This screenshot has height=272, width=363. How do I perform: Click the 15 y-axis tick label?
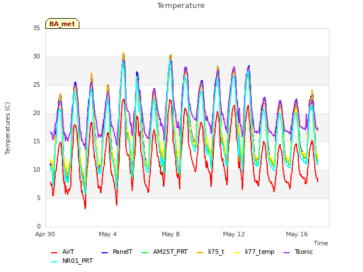[x=36, y=141]
